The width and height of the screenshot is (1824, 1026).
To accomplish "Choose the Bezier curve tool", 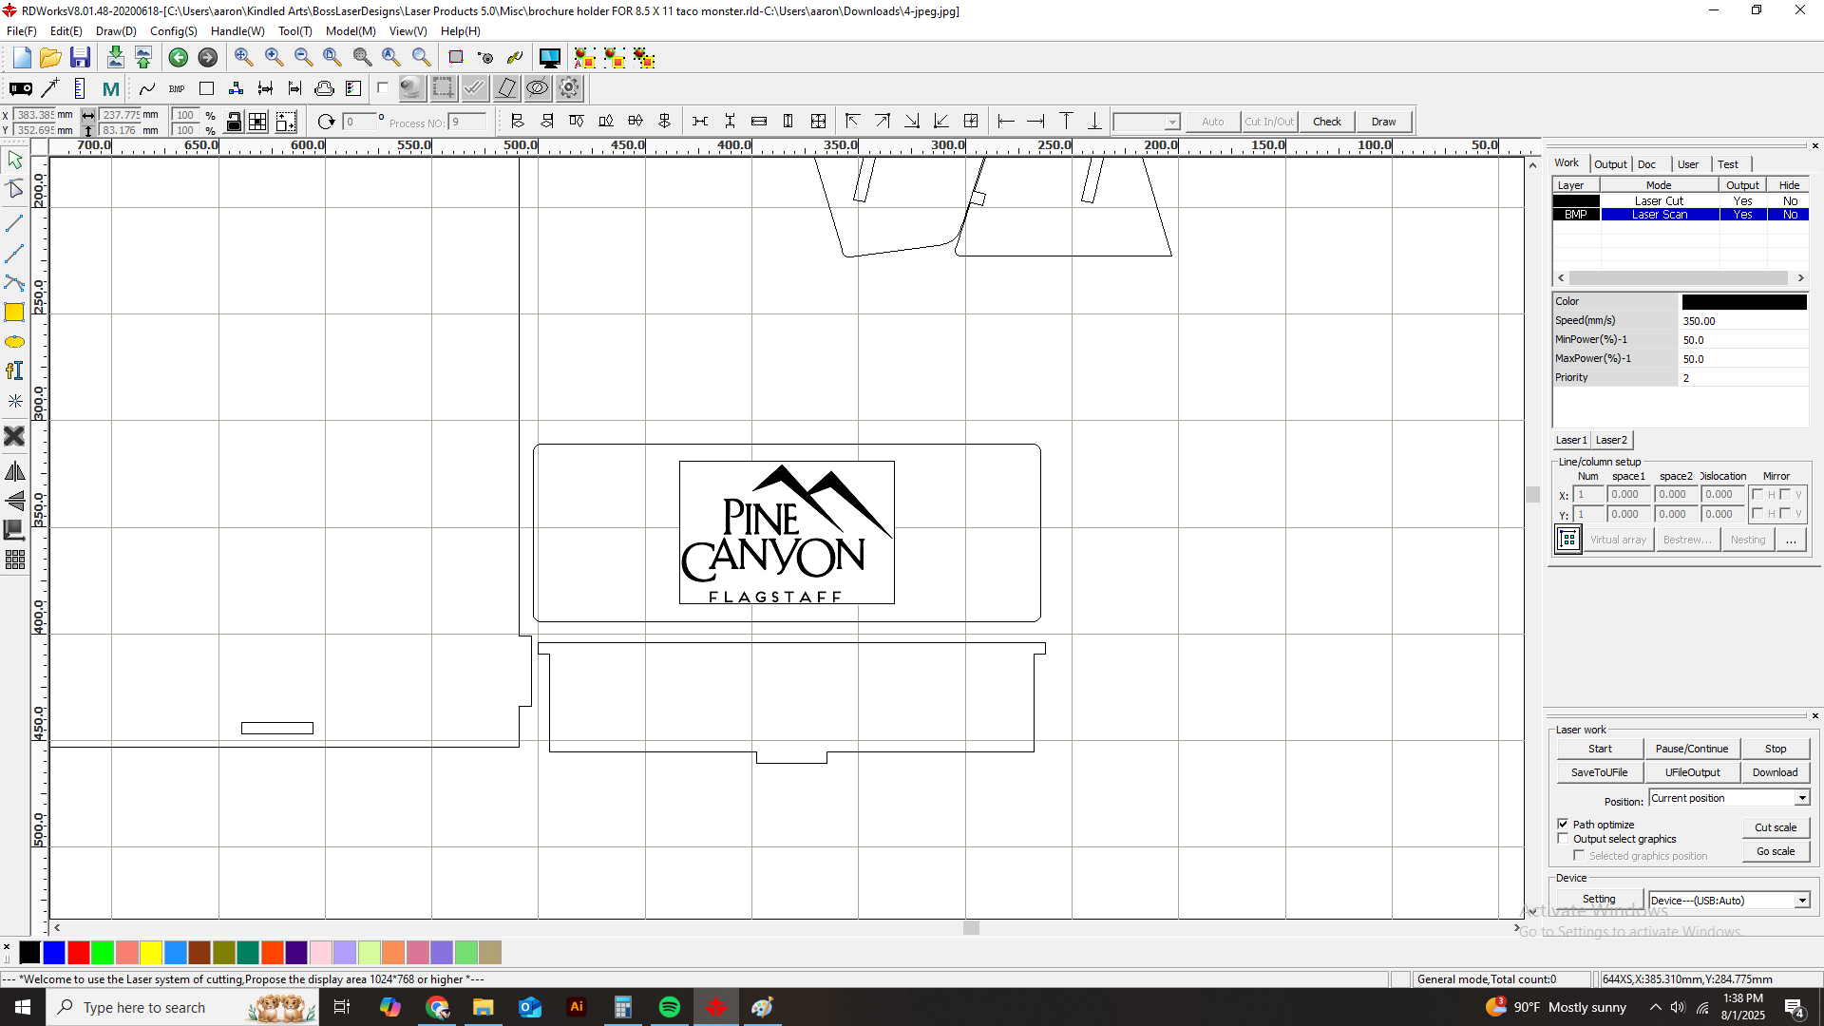I will pyautogui.click(x=14, y=282).
